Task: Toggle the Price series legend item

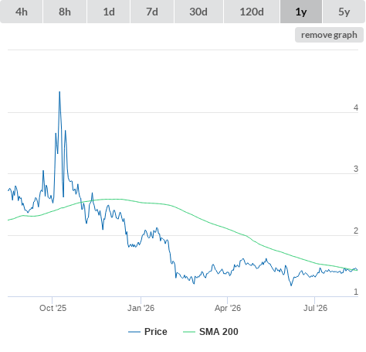Action: 147,332
